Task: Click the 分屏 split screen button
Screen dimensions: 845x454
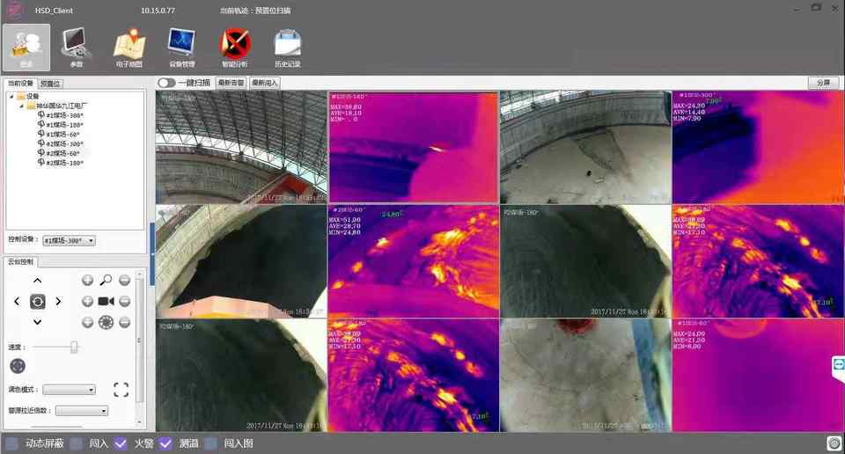Action: click(x=823, y=83)
